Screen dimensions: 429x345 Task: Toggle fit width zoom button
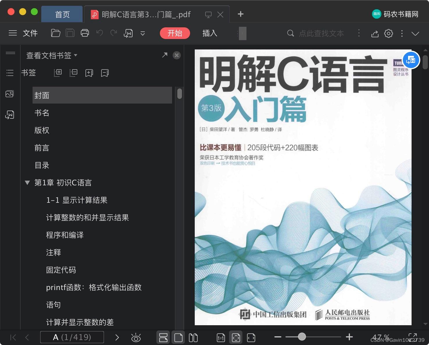(x=251, y=338)
